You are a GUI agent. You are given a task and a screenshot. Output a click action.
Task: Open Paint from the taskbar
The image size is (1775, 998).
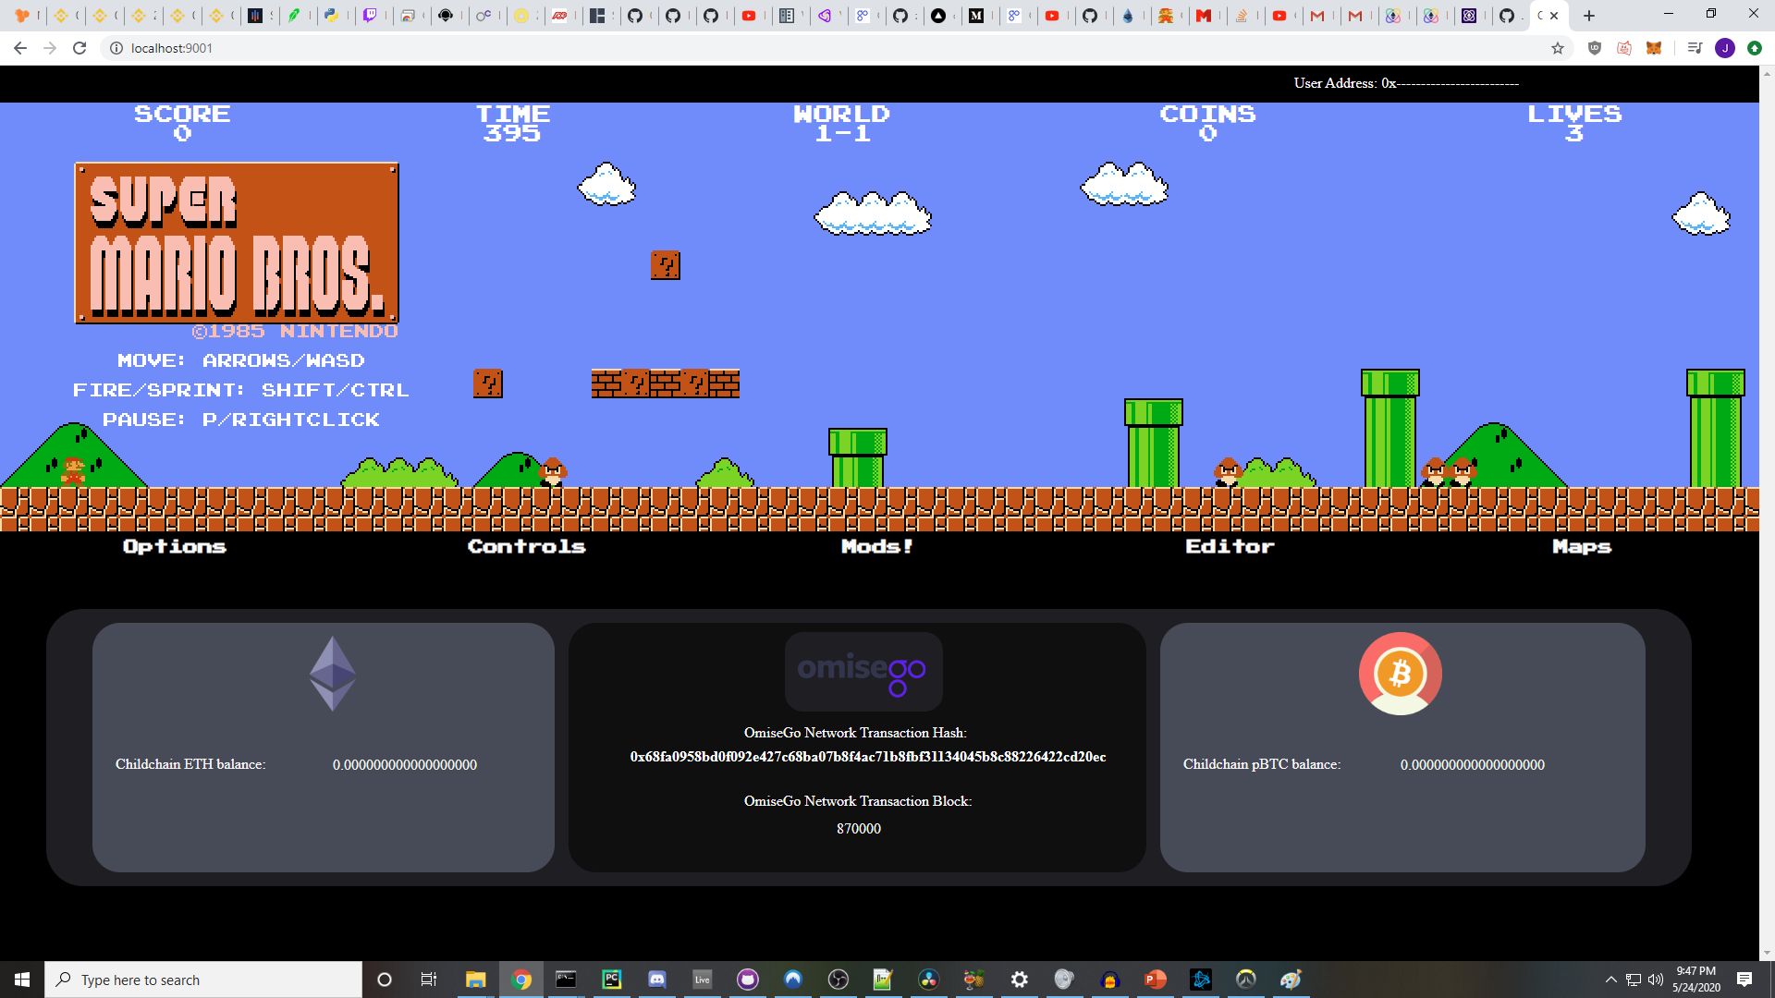click(x=1291, y=980)
